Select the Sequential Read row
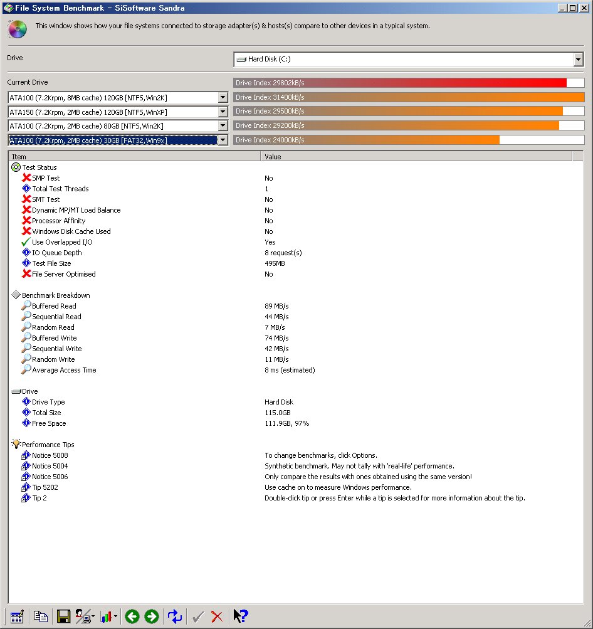The width and height of the screenshot is (593, 629). 295,317
